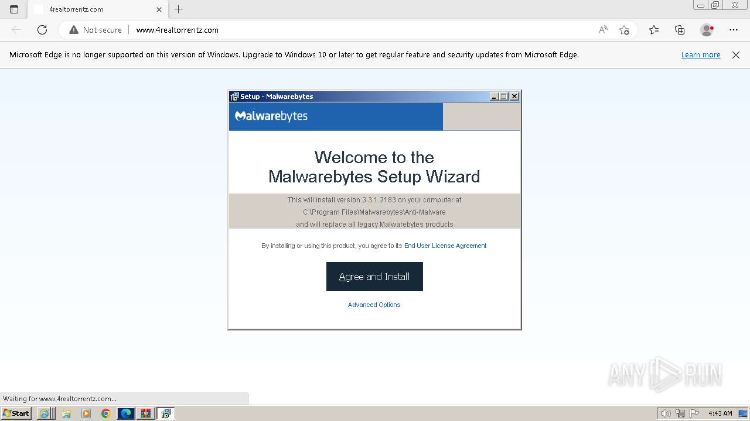
Task: Click the Welcome to the Malwarebytes Setup Wizard heading
Action: pos(374,167)
